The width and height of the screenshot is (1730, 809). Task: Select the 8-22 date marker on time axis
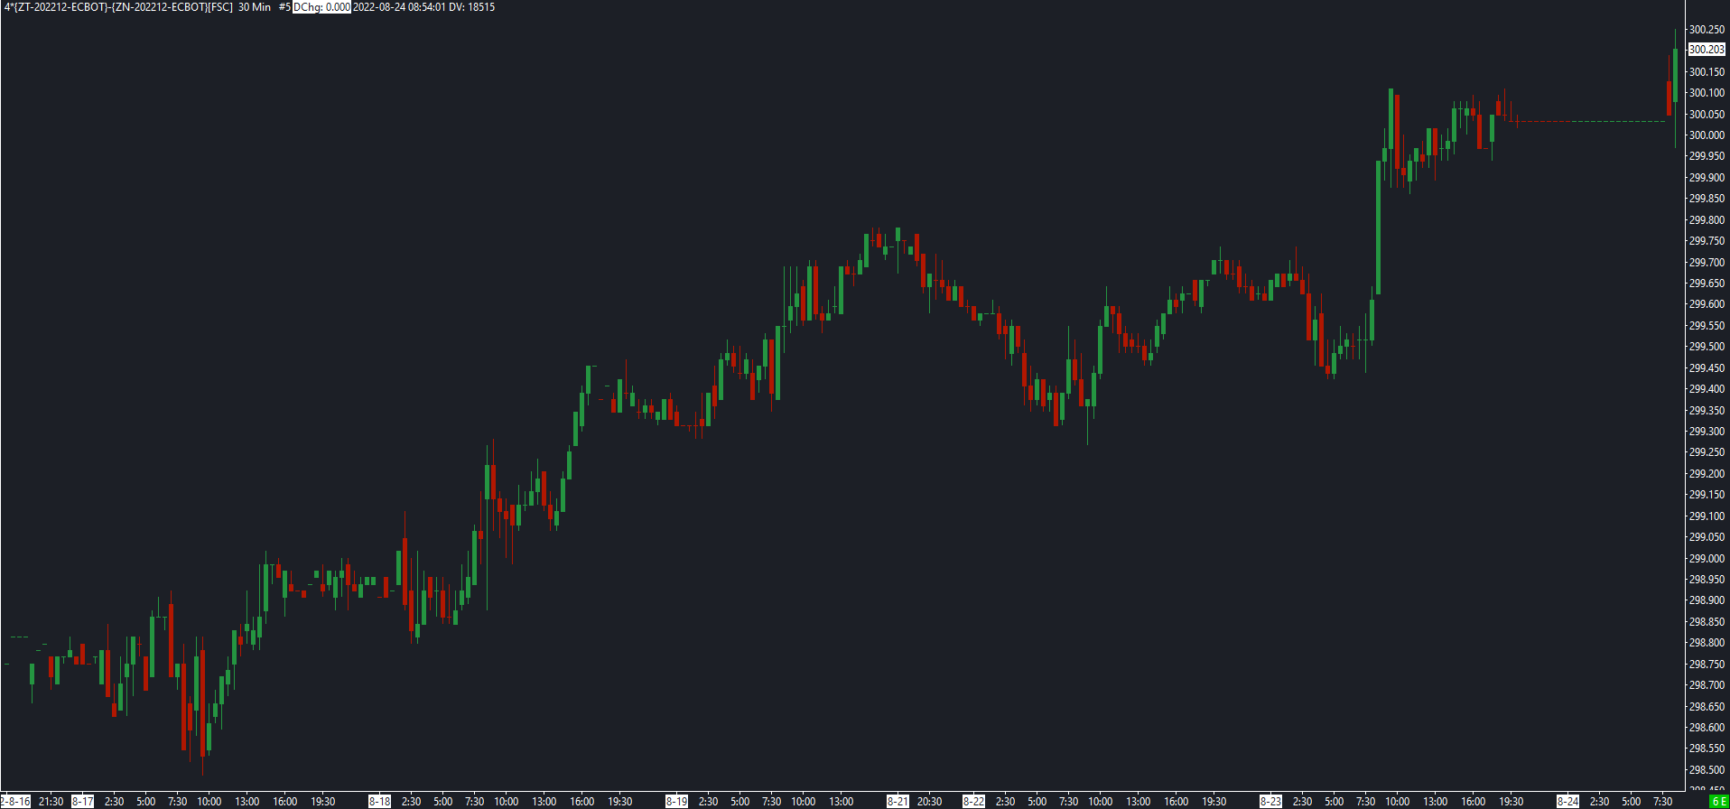coord(973,802)
